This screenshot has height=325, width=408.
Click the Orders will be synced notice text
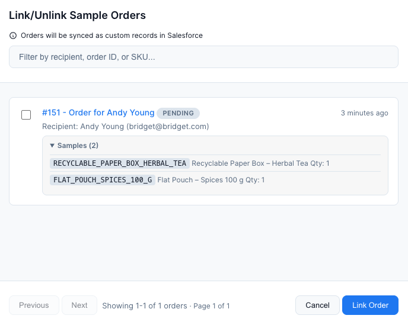point(111,36)
